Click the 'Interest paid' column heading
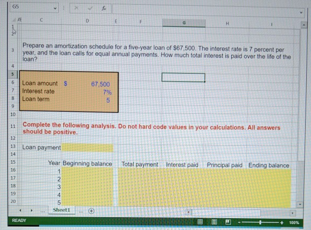 (182, 165)
